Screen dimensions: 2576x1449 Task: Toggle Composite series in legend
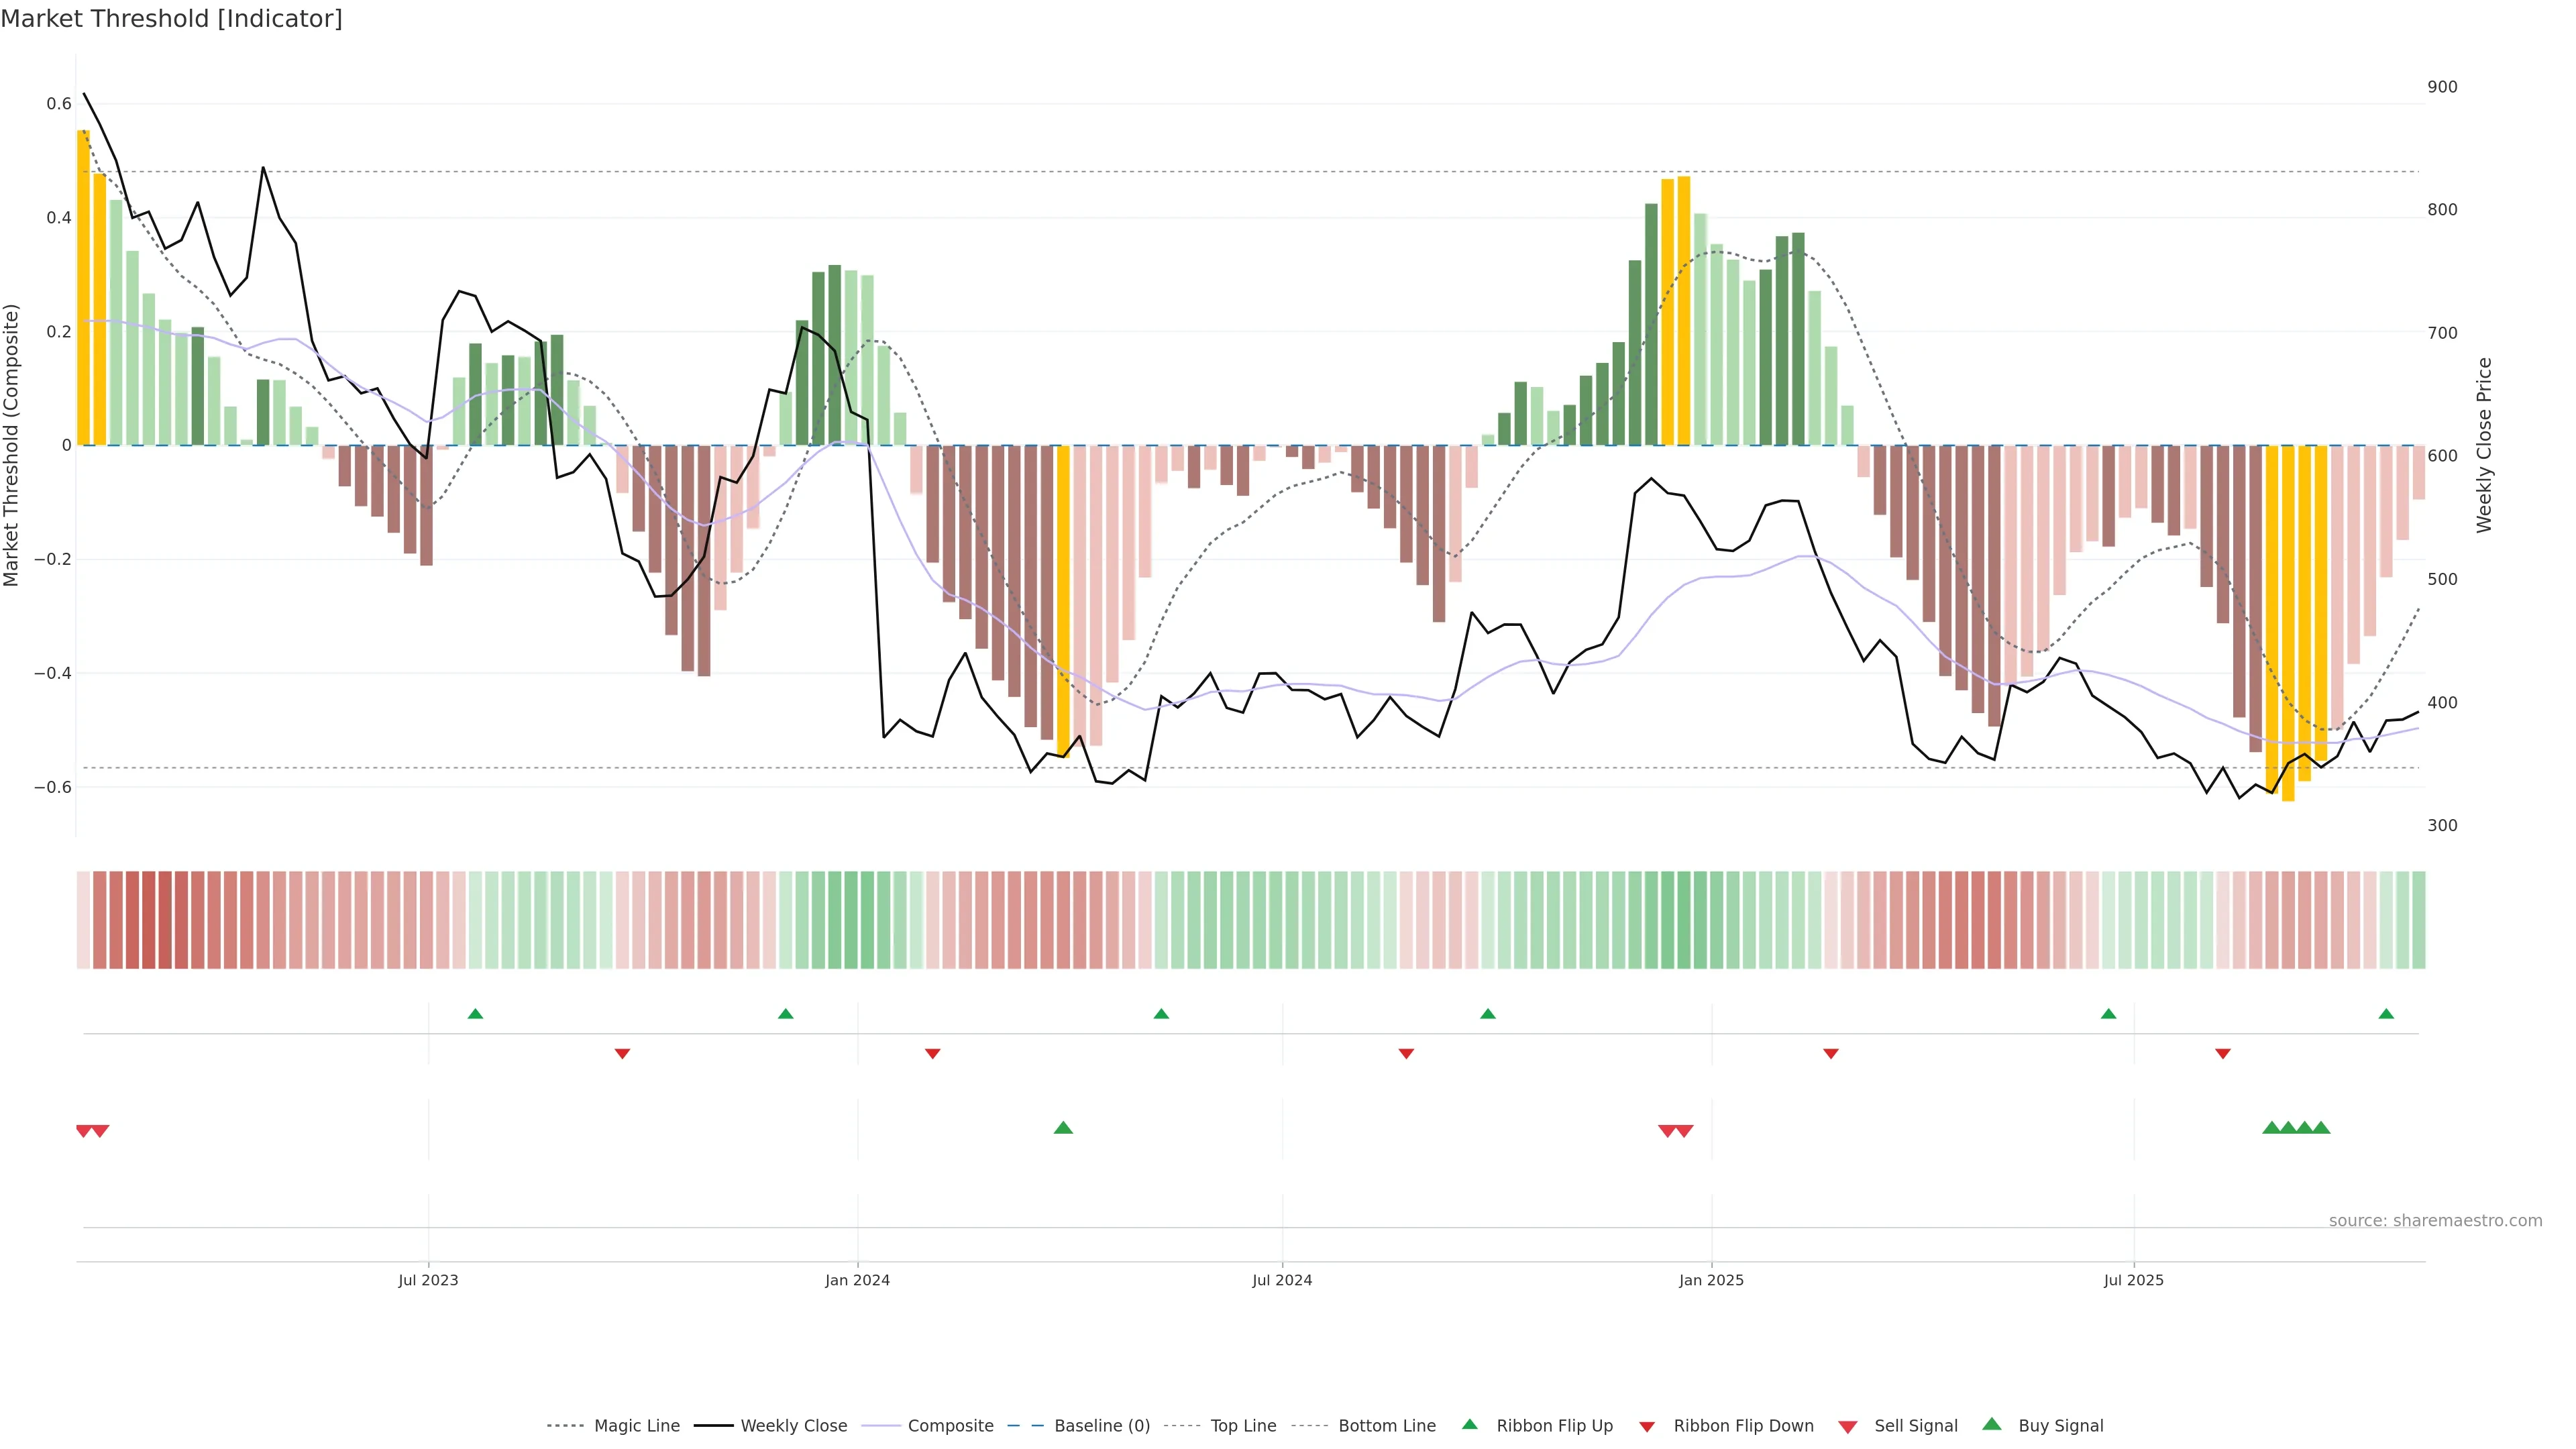tap(950, 1426)
